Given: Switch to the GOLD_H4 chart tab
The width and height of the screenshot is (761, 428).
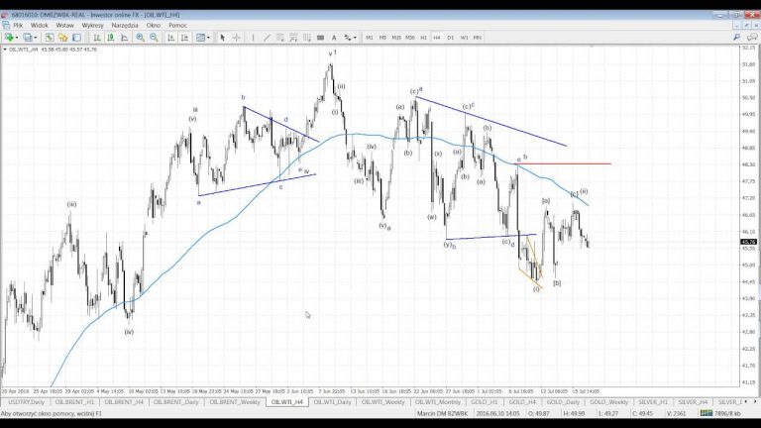Looking at the screenshot, I should (522, 402).
